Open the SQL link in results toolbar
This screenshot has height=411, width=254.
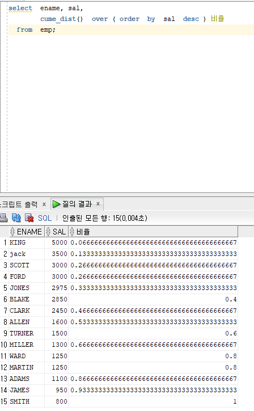45,218
